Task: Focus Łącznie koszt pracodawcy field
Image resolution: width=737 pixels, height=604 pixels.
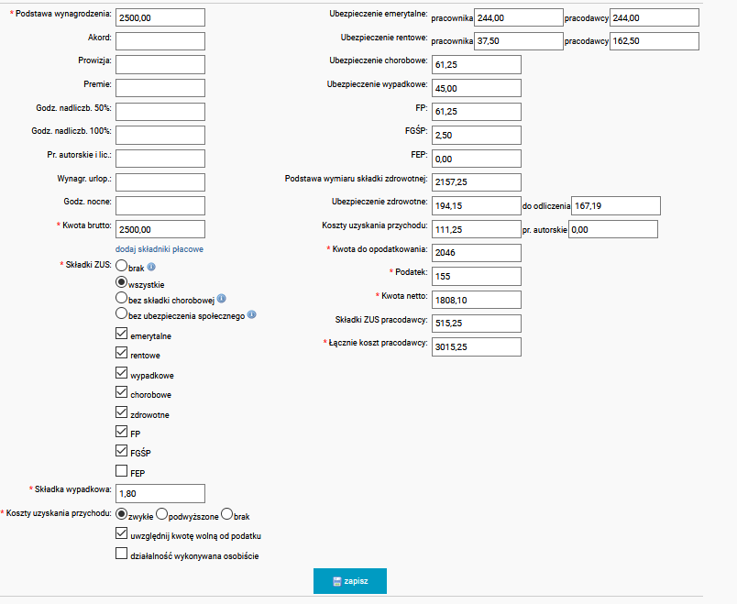Action: pos(477,346)
